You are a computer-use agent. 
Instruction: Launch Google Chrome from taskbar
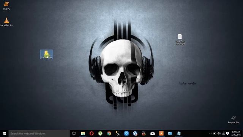[x=109, y=134]
